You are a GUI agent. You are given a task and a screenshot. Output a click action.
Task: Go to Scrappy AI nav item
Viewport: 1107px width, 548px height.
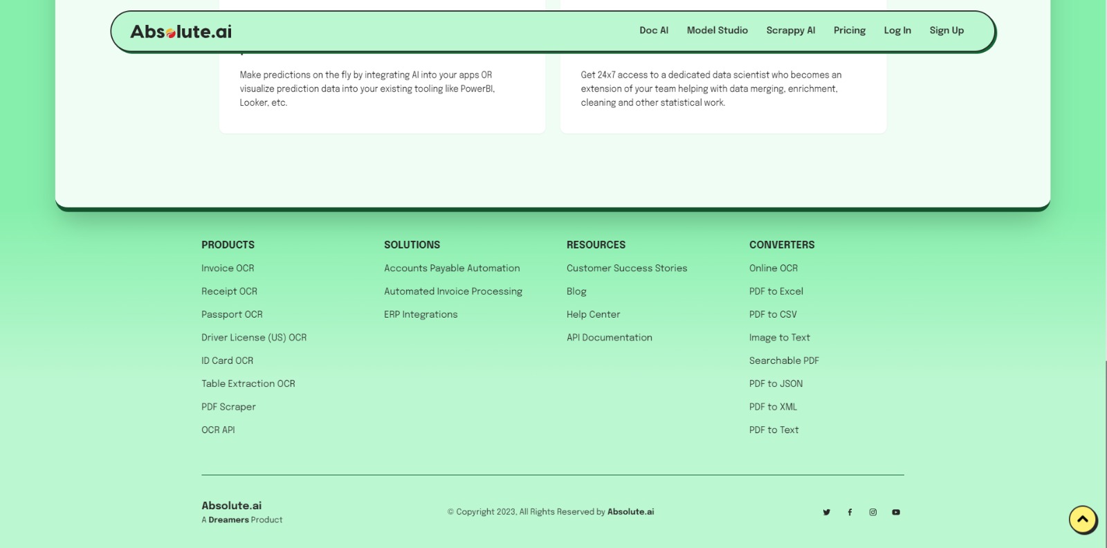point(791,30)
